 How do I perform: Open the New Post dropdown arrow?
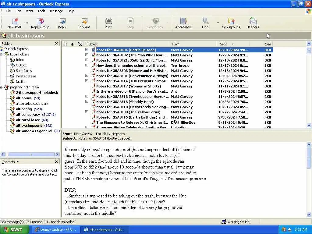tap(27, 23)
